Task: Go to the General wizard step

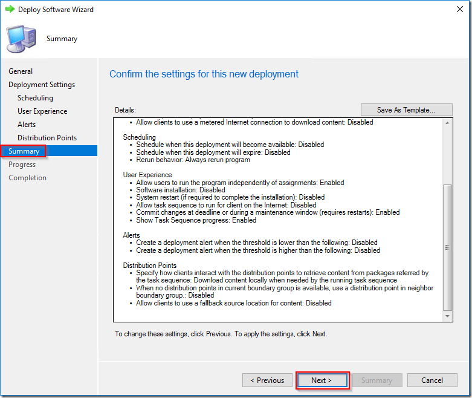Action: pyautogui.click(x=21, y=71)
